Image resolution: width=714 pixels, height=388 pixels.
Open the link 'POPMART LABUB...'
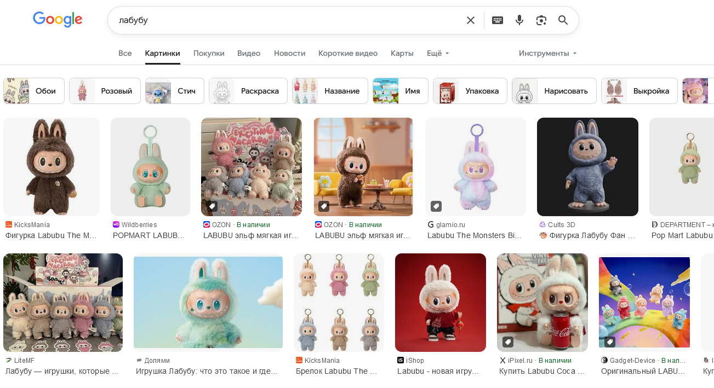pyautogui.click(x=148, y=235)
